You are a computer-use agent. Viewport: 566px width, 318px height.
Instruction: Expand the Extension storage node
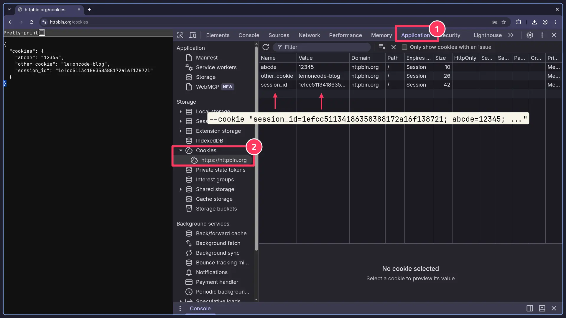click(x=180, y=131)
